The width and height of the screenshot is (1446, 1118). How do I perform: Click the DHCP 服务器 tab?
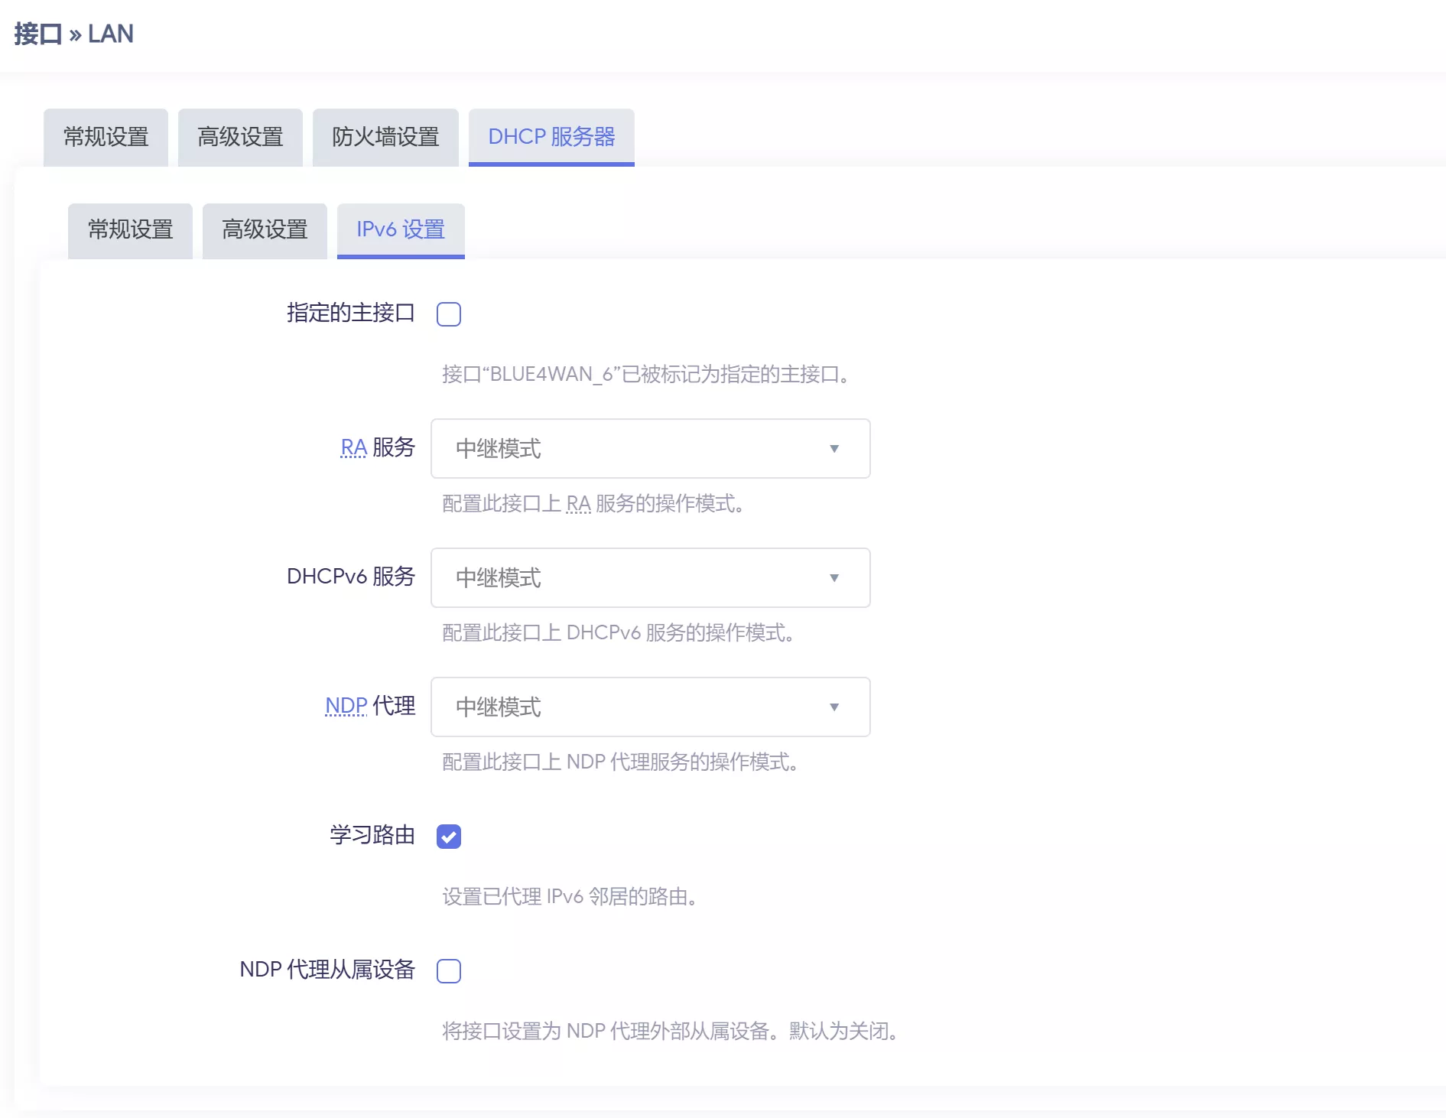(x=551, y=137)
